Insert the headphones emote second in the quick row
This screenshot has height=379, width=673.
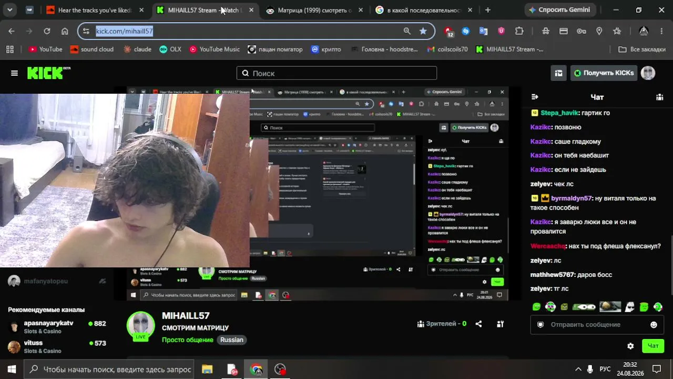point(550,307)
